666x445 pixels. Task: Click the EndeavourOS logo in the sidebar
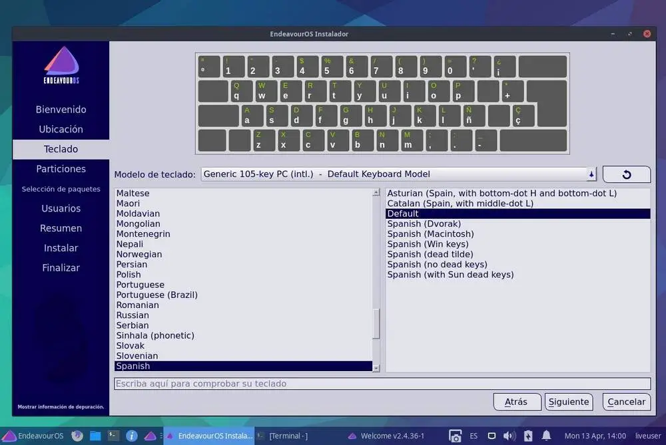(61, 65)
